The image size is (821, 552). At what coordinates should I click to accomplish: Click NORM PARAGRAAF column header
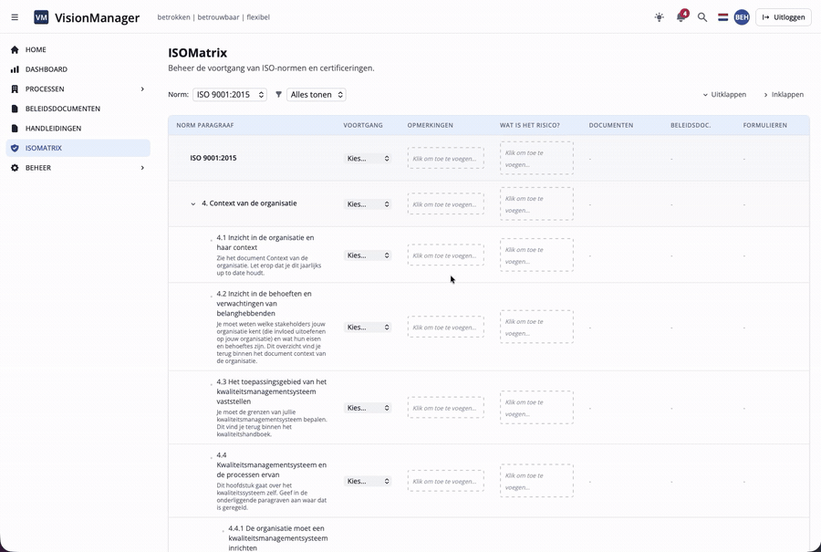(x=205, y=126)
